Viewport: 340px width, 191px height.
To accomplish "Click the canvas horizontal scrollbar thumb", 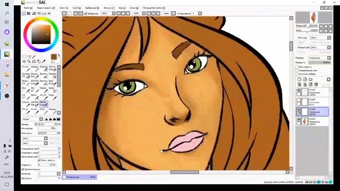I will pyautogui.click(x=184, y=172).
